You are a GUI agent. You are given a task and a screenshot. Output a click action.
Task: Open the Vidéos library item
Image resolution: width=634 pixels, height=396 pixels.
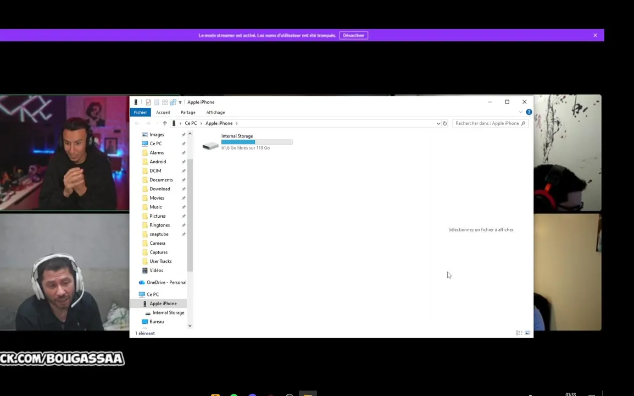[156, 271]
